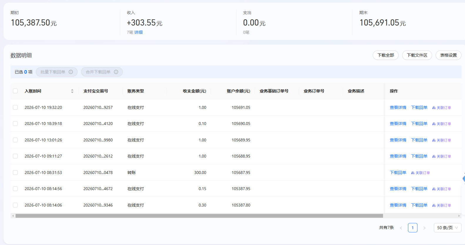Check row 2026-07-10 13:01:26

(15, 140)
